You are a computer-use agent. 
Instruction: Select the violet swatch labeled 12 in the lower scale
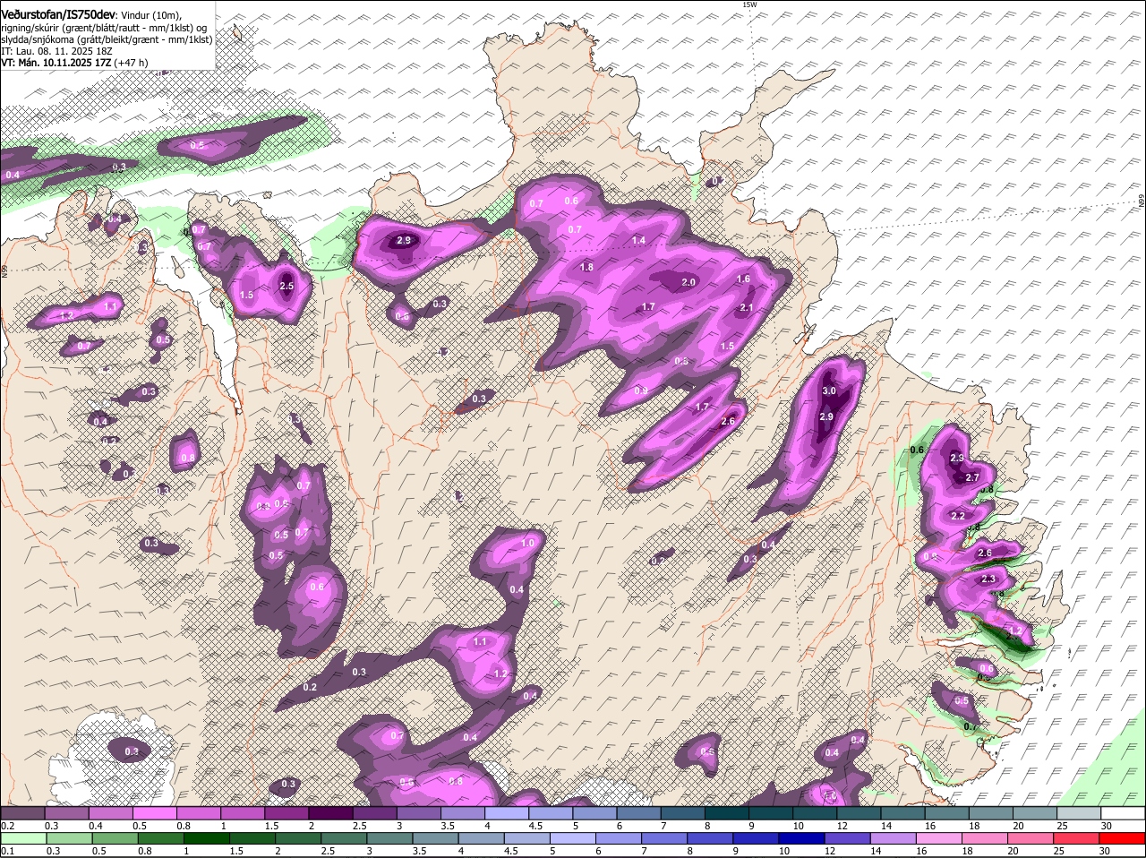pyautogui.click(x=848, y=839)
